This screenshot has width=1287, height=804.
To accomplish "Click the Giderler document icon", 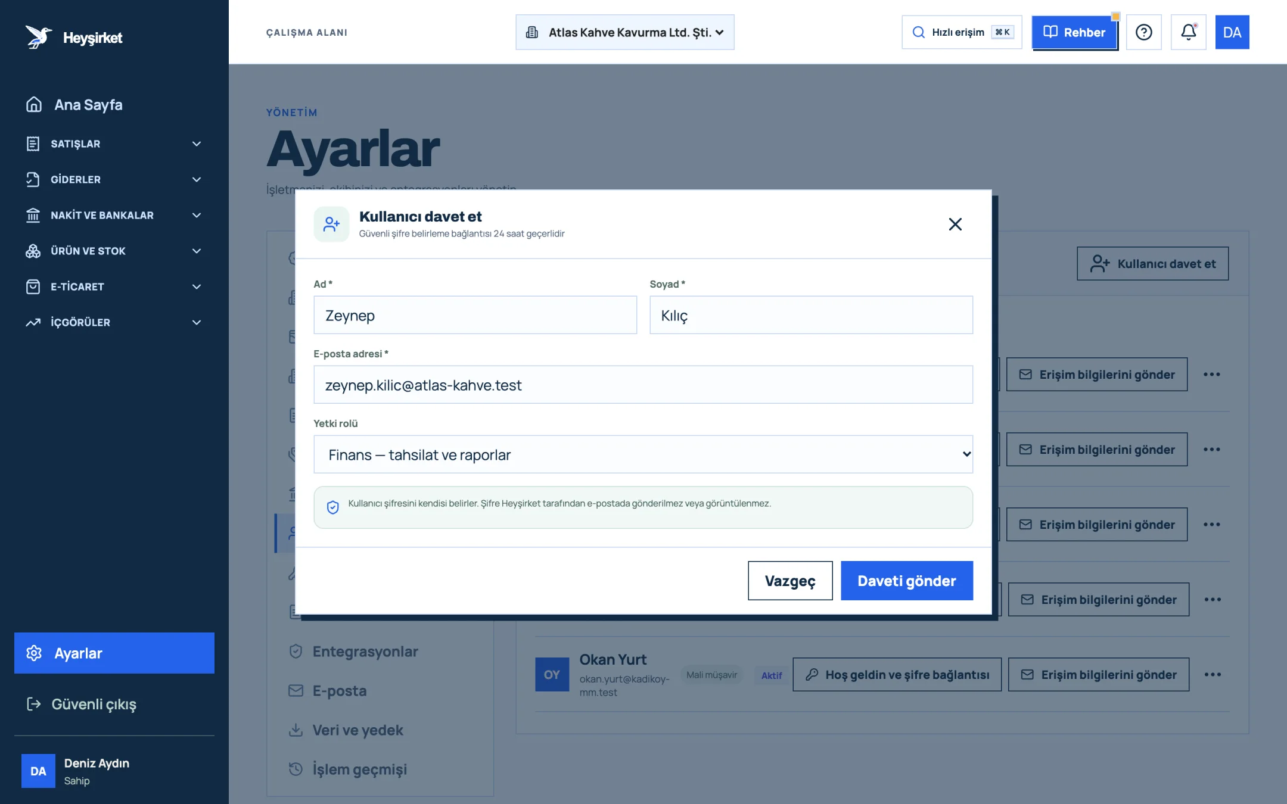I will point(33,179).
